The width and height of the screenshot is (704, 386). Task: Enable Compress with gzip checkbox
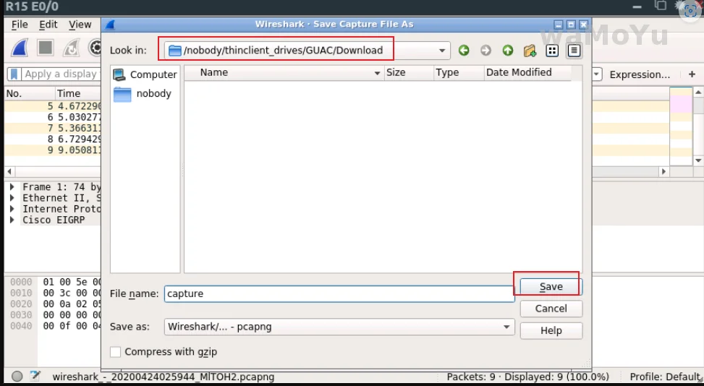coord(116,352)
